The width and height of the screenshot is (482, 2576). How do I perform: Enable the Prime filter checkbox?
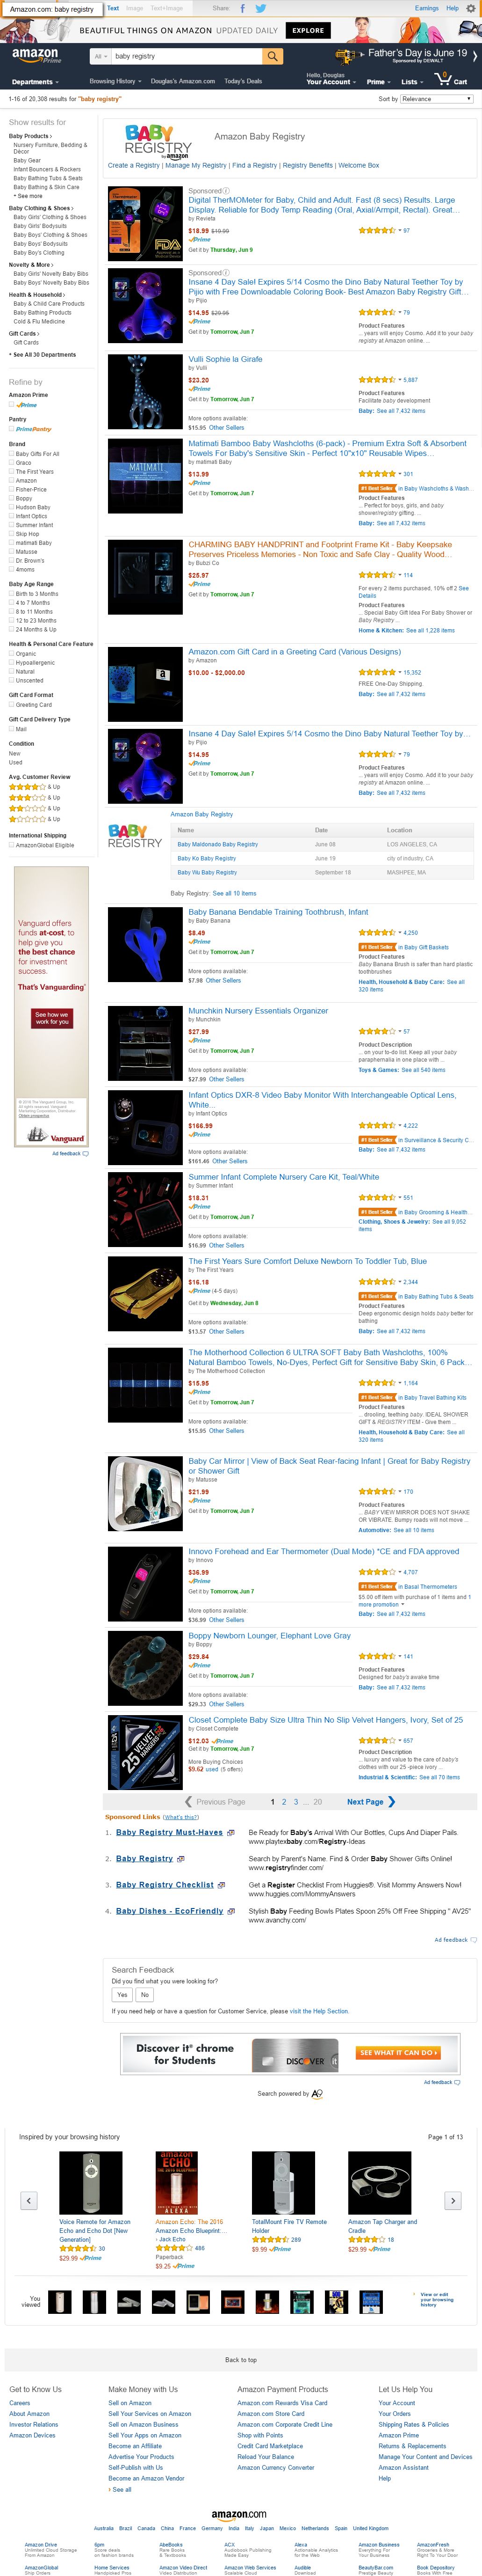pos(12,404)
